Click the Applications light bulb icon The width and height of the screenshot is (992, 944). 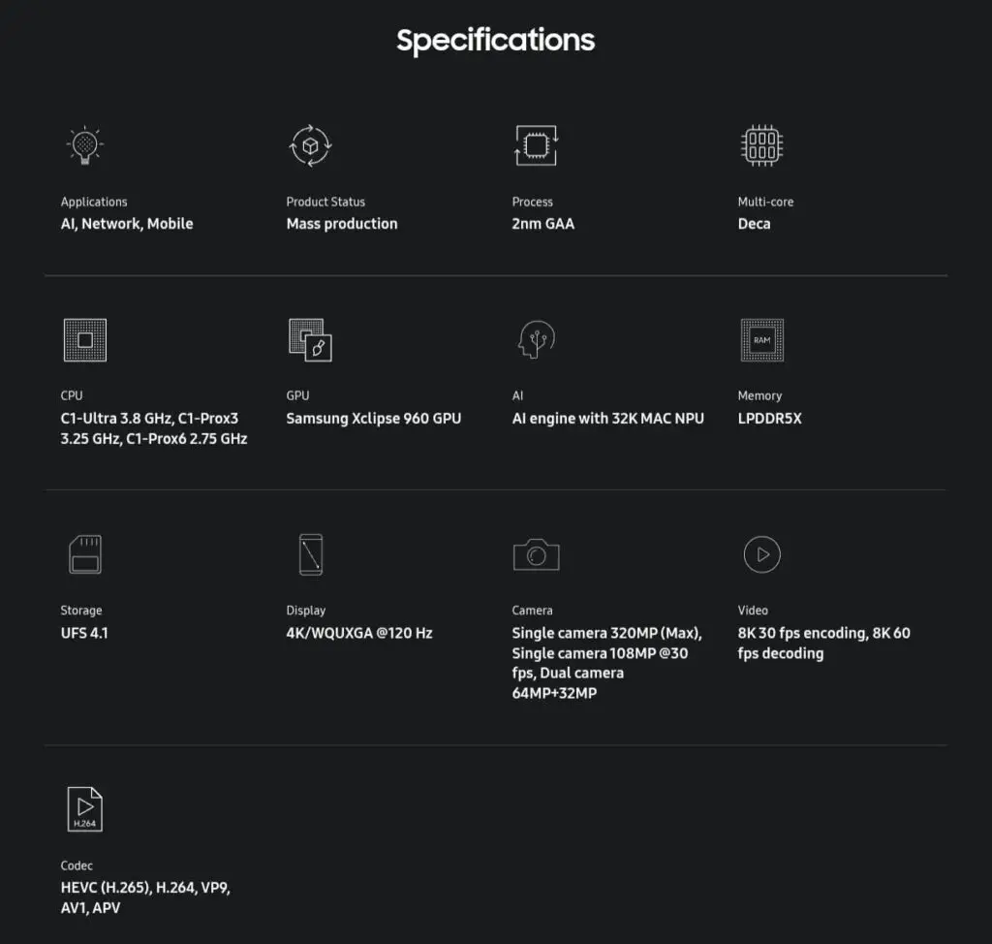click(84, 145)
